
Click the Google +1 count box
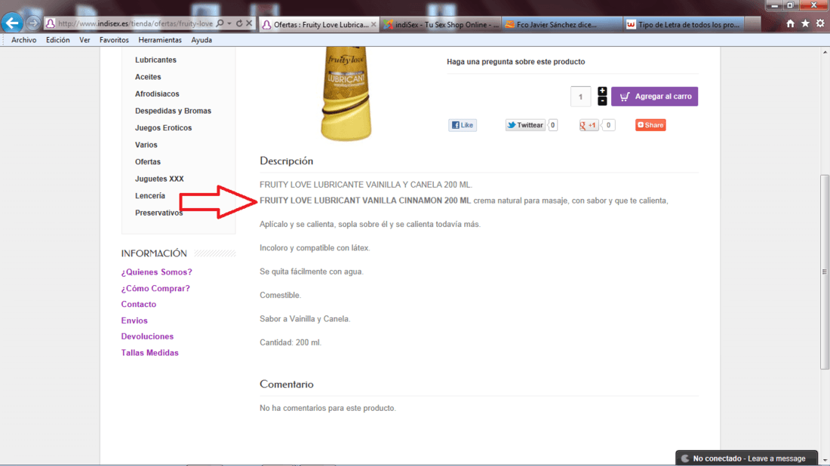tap(608, 125)
